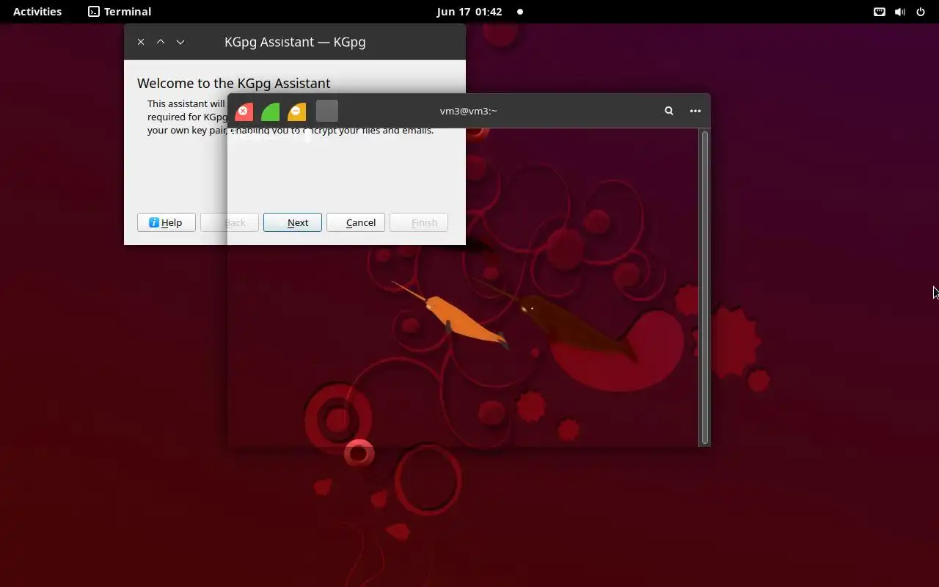Click the red close icon in terminal
The width and height of the screenshot is (939, 587).
point(244,112)
